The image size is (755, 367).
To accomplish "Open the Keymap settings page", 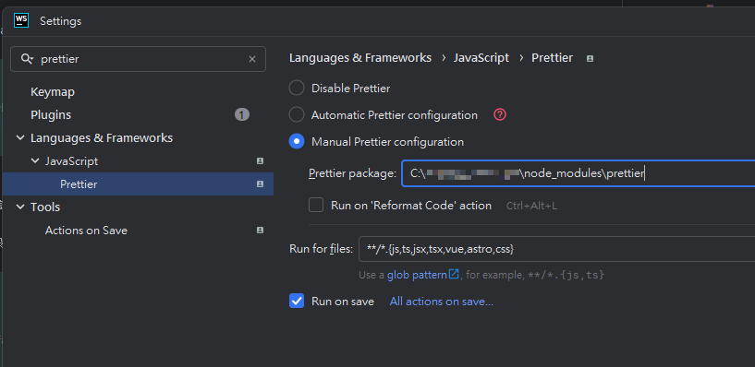I will click(x=53, y=92).
